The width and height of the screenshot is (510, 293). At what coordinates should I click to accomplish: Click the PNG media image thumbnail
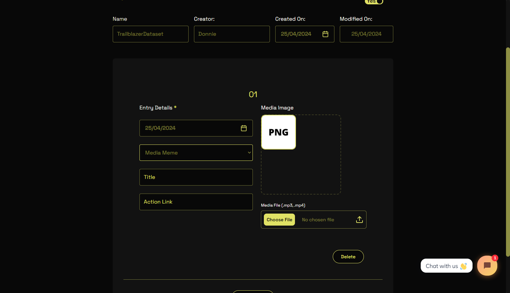279,132
